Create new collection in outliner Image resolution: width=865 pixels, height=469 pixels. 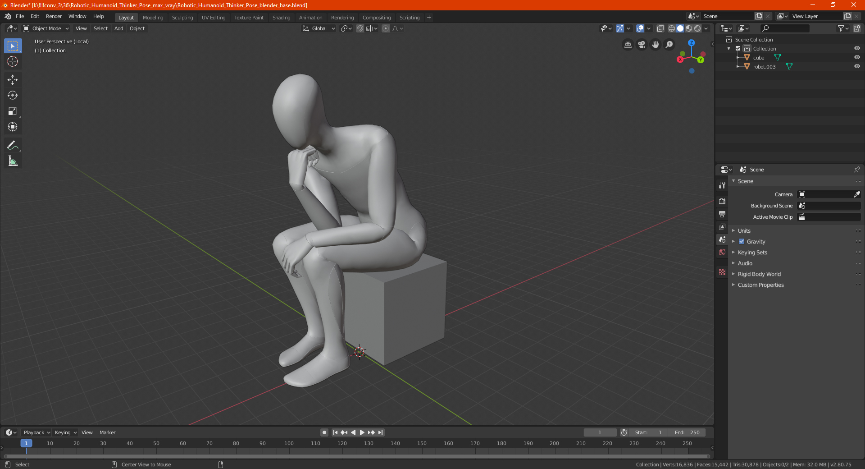[x=856, y=28]
